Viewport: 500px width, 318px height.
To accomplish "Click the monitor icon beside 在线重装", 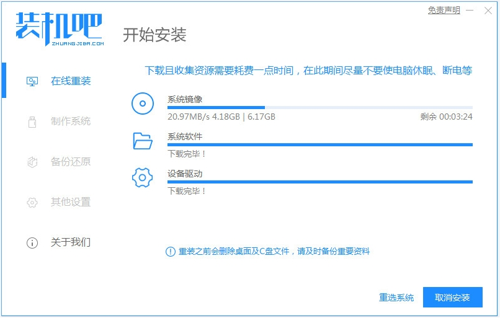I will tap(32, 81).
